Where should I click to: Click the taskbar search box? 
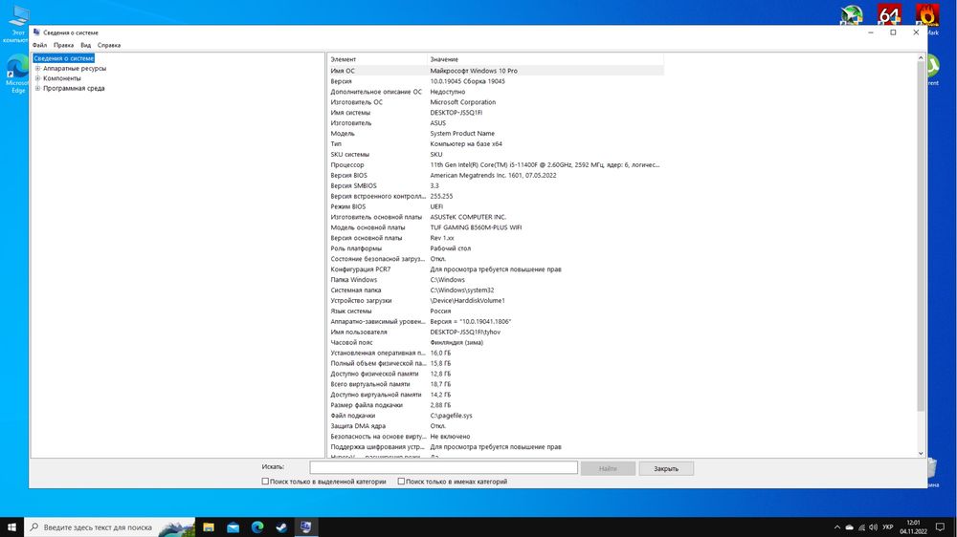pos(110,527)
